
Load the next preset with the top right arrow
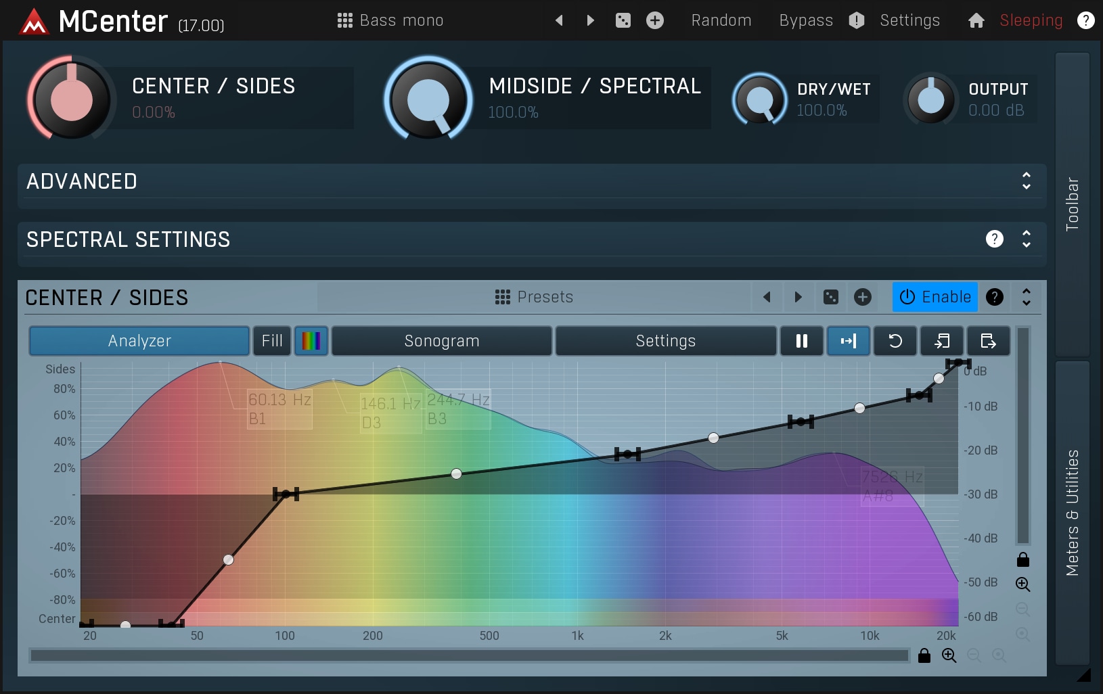click(x=590, y=20)
